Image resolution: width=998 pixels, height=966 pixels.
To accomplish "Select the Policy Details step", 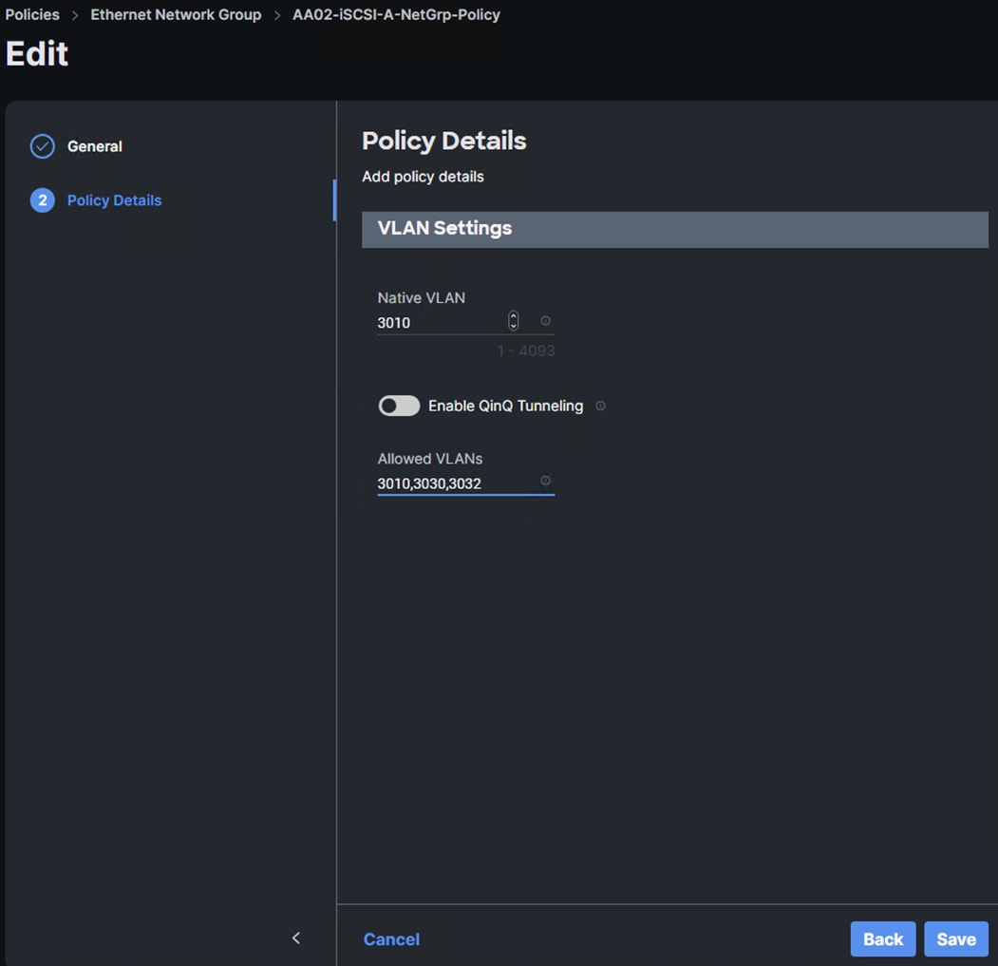I will [115, 200].
